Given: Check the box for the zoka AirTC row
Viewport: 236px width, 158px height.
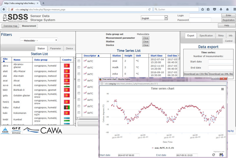Looking at the screenshot, I should point(79,74).
